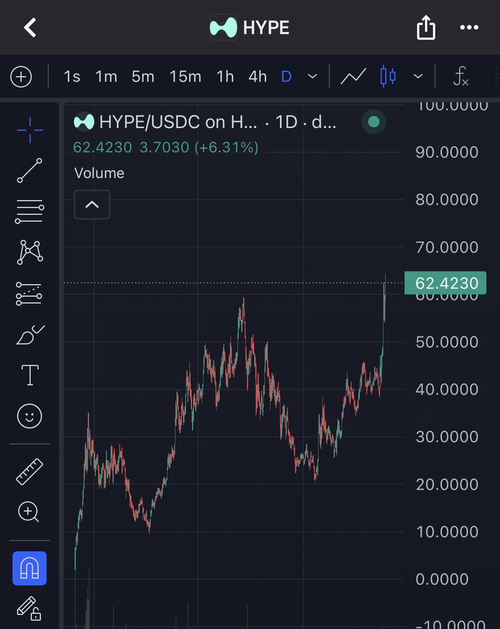
Task: Tap the 80.0000 price axis label
Action: (447, 199)
